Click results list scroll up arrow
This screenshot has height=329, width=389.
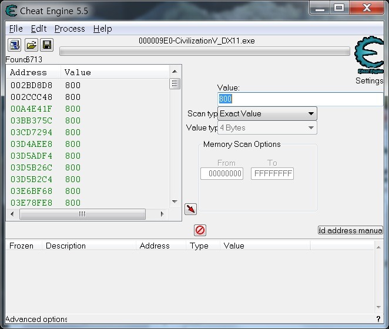pyautogui.click(x=175, y=72)
